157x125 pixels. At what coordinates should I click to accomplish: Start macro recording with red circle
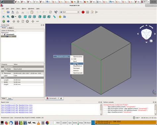83,12
